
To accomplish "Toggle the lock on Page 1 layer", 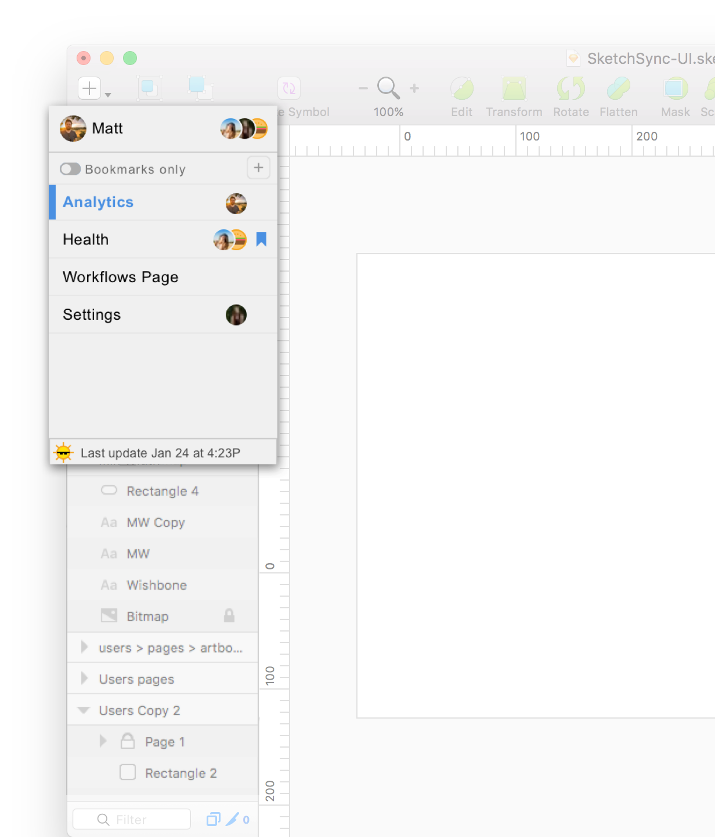I will [128, 741].
